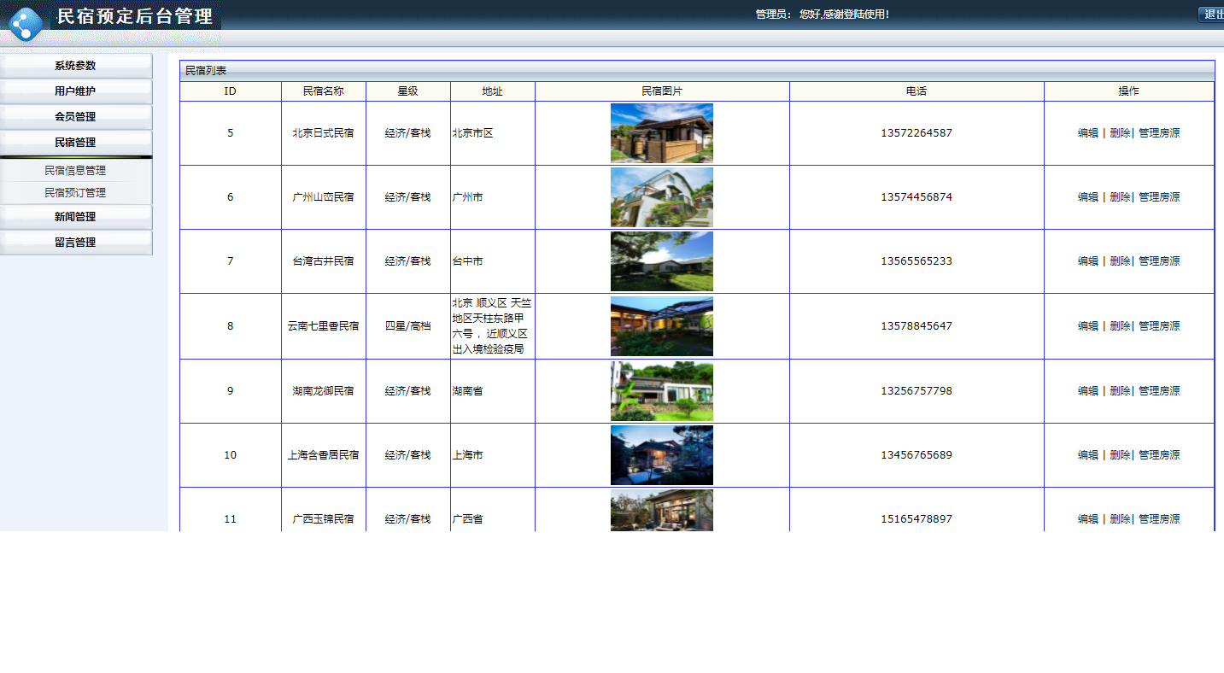The width and height of the screenshot is (1224, 673).
Task: Open 管理房源 for 上海含香居民宿
Action: (x=1159, y=455)
